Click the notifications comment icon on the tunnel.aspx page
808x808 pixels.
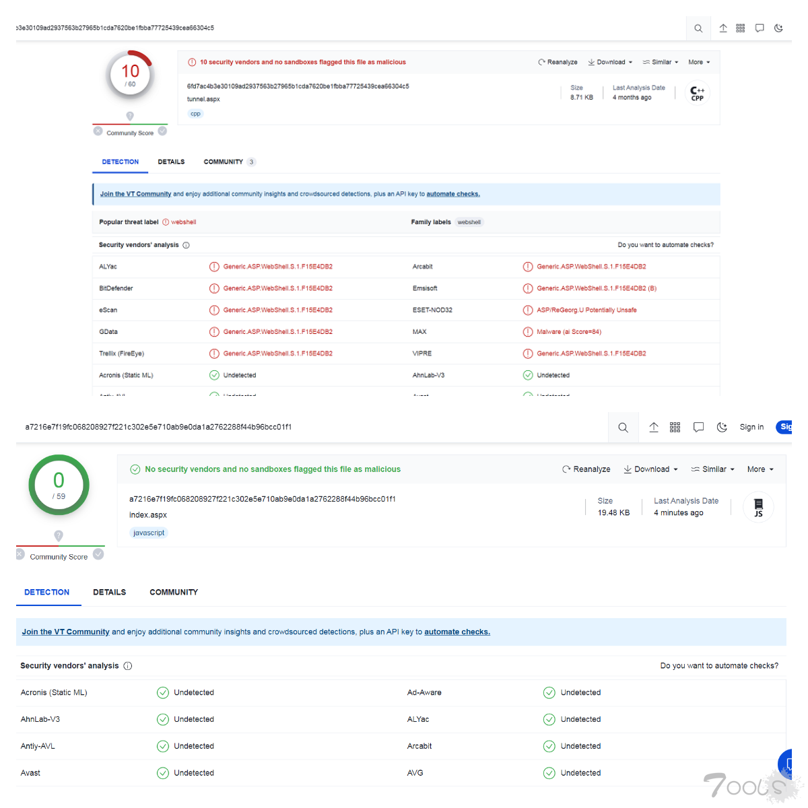760,28
